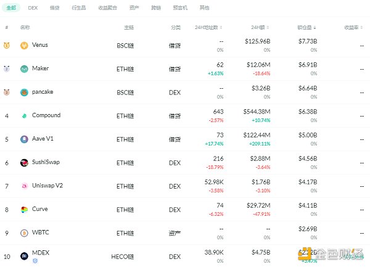Click SushiSwap address change -18.79%
This screenshot has width=370, height=267.
tap(215, 167)
